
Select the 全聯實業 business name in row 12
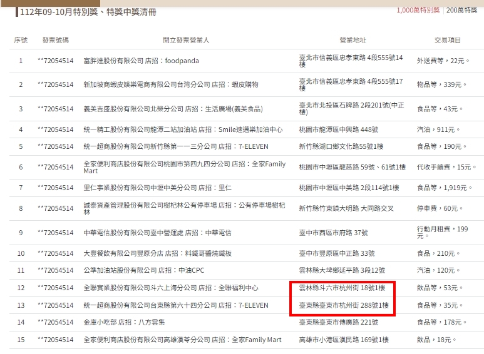(x=171, y=288)
